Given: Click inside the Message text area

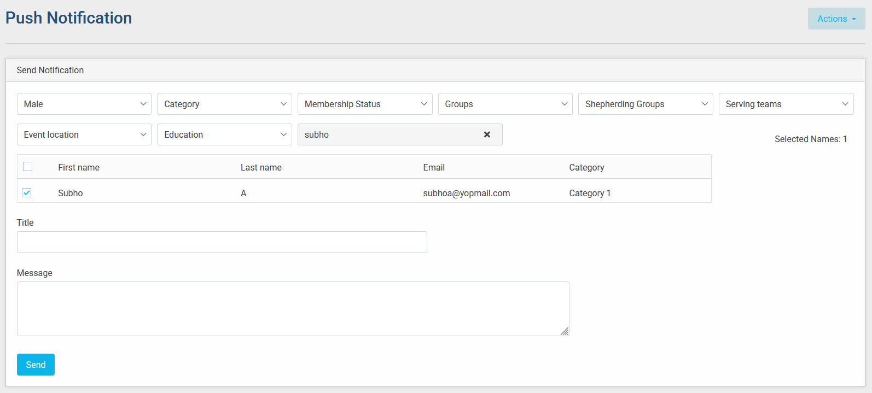Looking at the screenshot, I should (293, 309).
